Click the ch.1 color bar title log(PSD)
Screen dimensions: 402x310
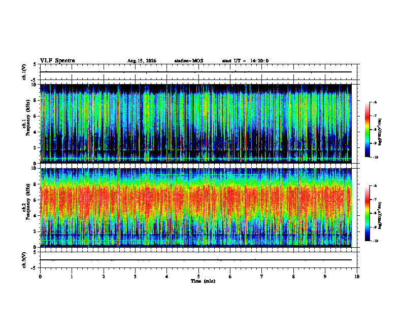[x=380, y=132]
